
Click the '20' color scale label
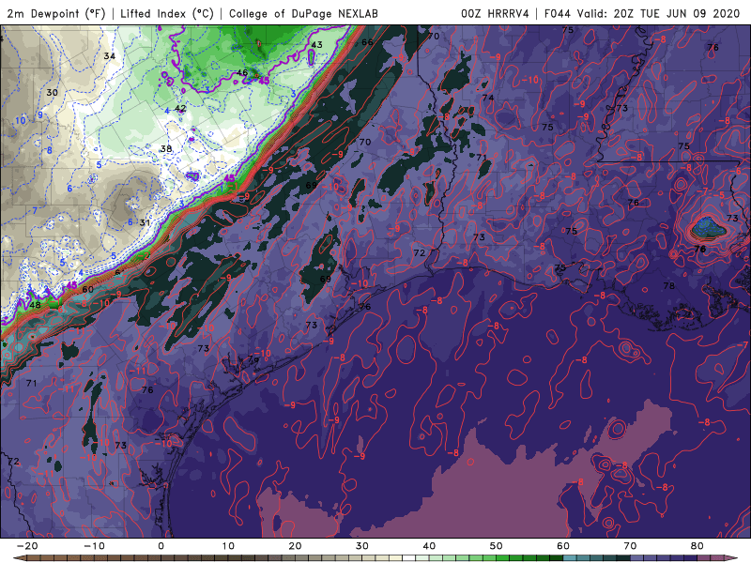pos(295,546)
